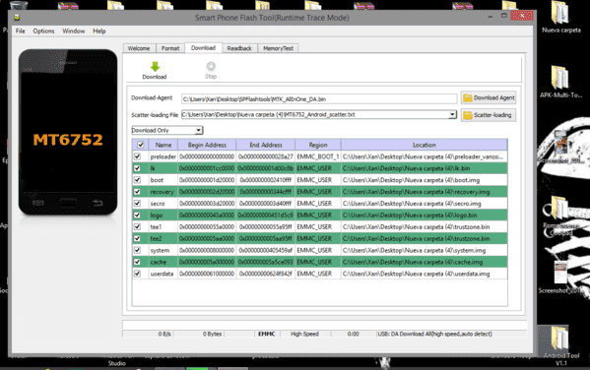Select the Download tab
This screenshot has width=590, height=370.
[203, 48]
